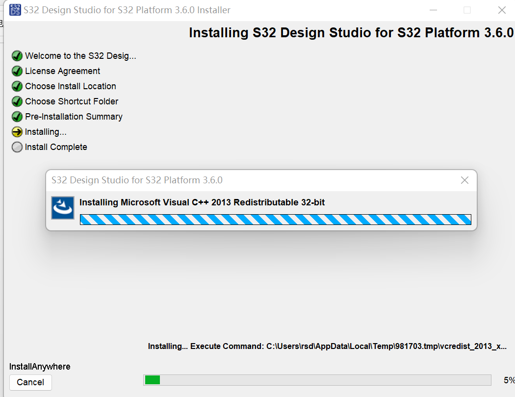Click the 'Installing Microsoft Visual C++ 2013 Redistributable' message
The width and height of the screenshot is (515, 397).
[202, 202]
